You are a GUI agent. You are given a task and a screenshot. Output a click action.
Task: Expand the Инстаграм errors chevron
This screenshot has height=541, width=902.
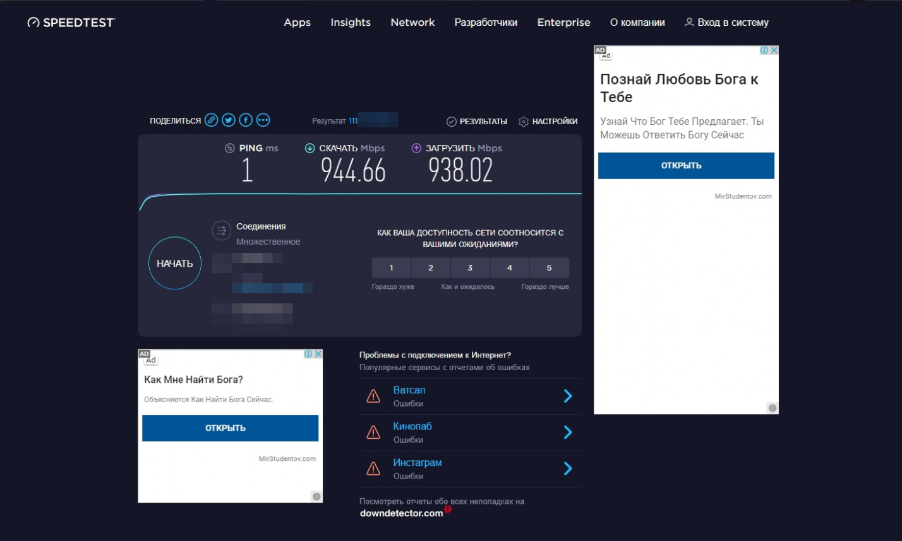click(x=568, y=468)
